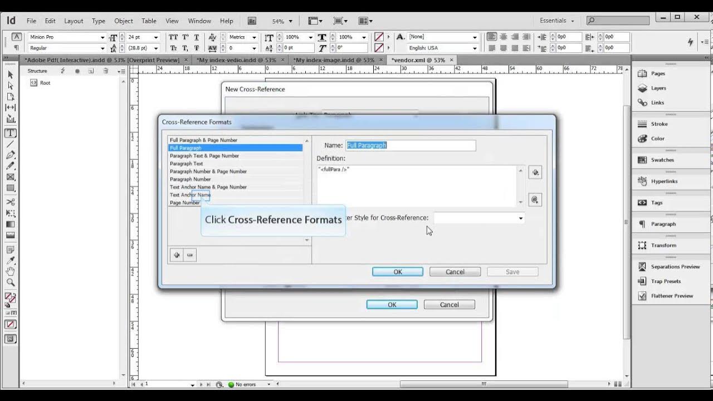
Task: Select the Rectangle tool
Action: click(x=10, y=188)
